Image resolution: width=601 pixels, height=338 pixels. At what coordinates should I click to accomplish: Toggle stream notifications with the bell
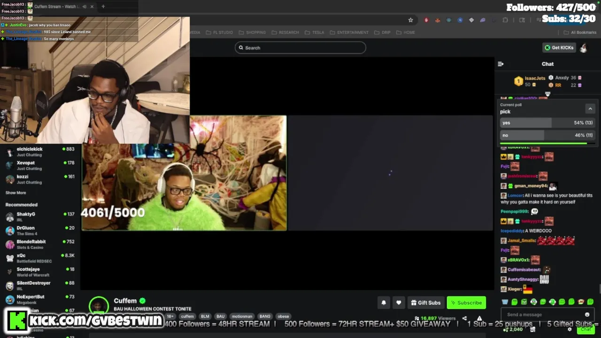click(x=383, y=303)
